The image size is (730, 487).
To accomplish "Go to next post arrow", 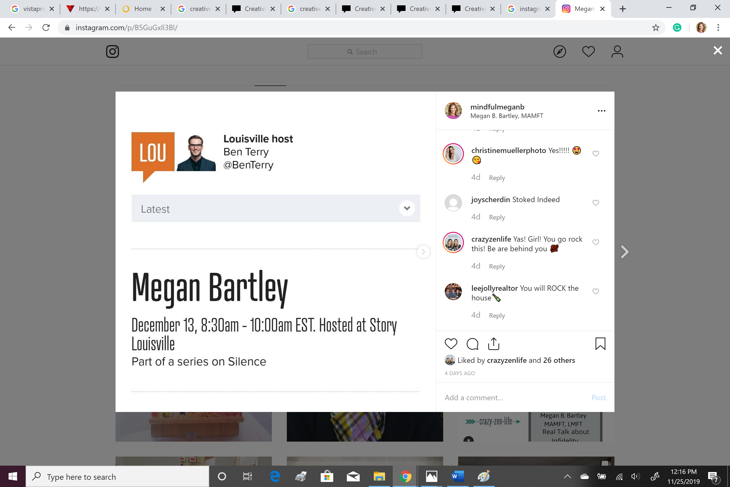I will [x=624, y=252].
